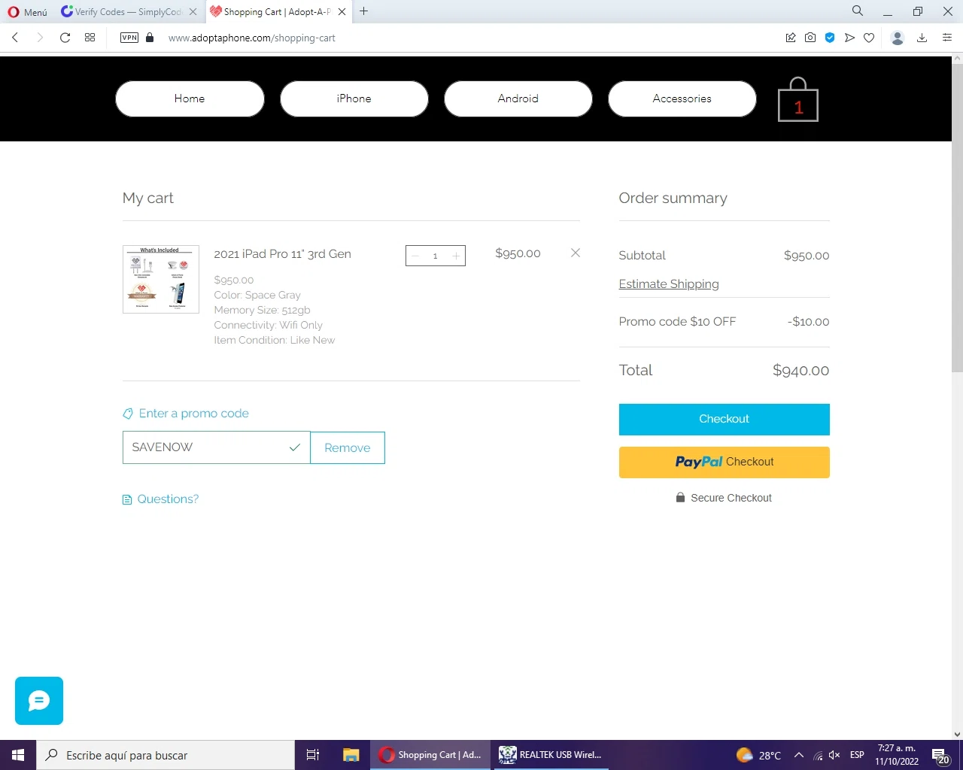963x770 pixels.
Task: Open the ad blocker shield icon
Action: click(830, 38)
